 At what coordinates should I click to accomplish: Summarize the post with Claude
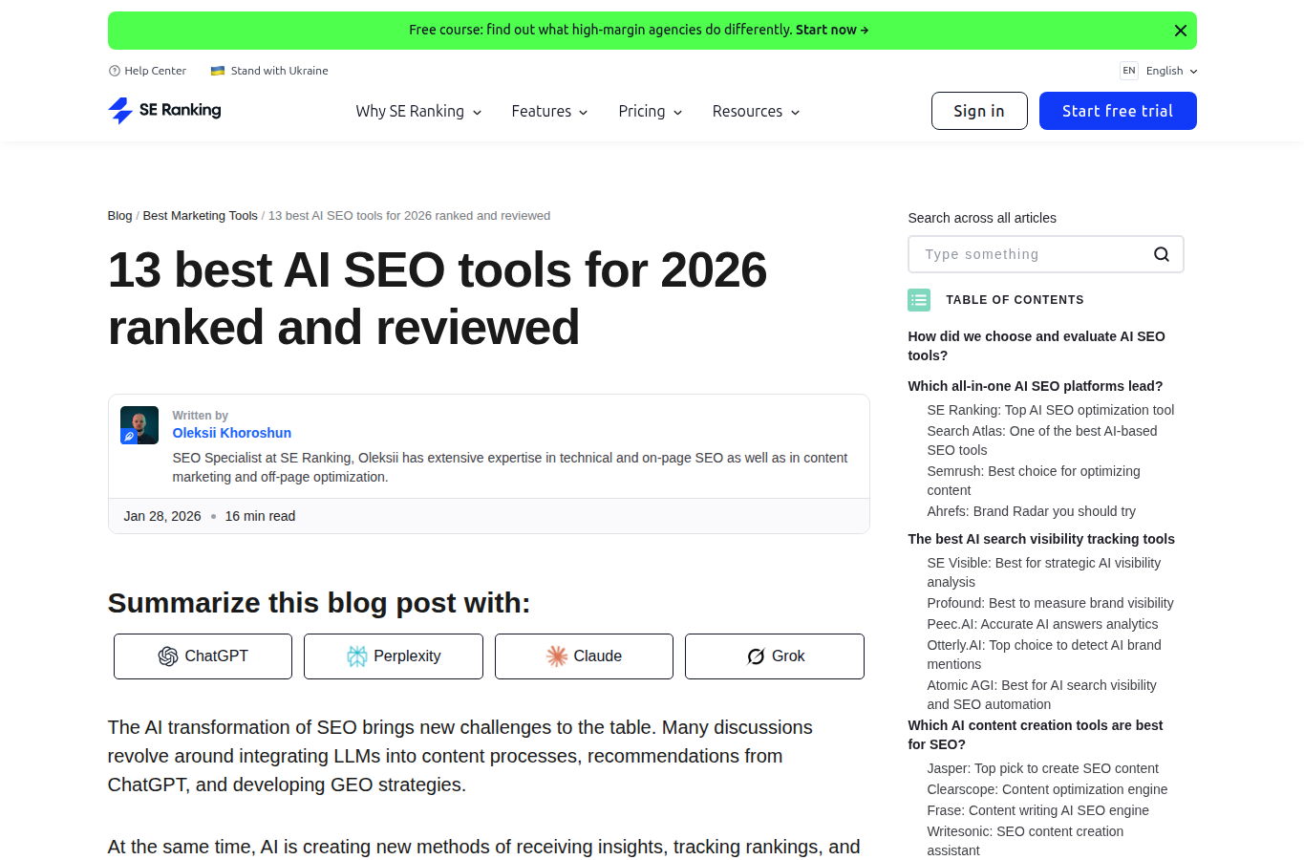[x=584, y=656]
